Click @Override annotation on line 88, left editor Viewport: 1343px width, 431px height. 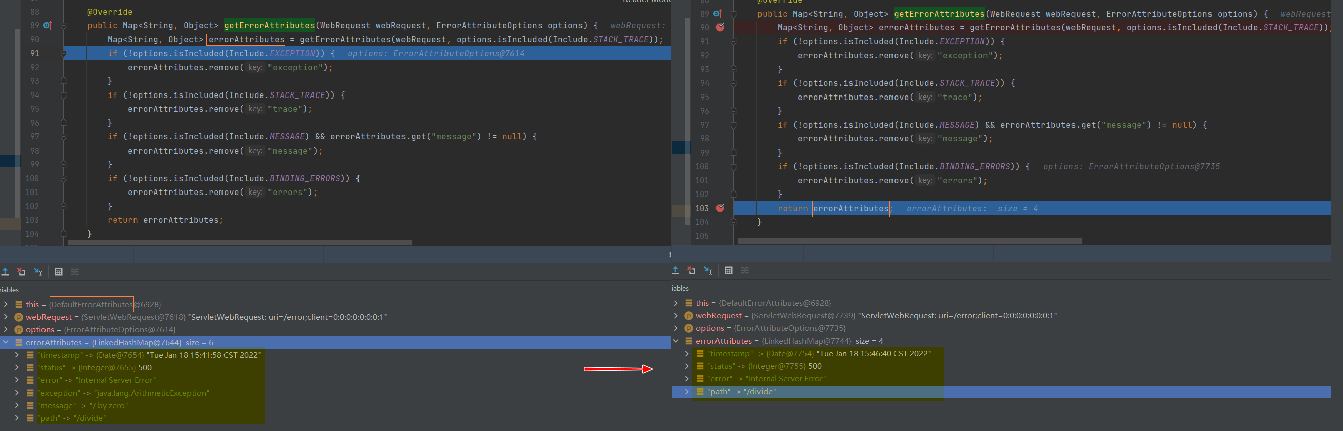[110, 12]
